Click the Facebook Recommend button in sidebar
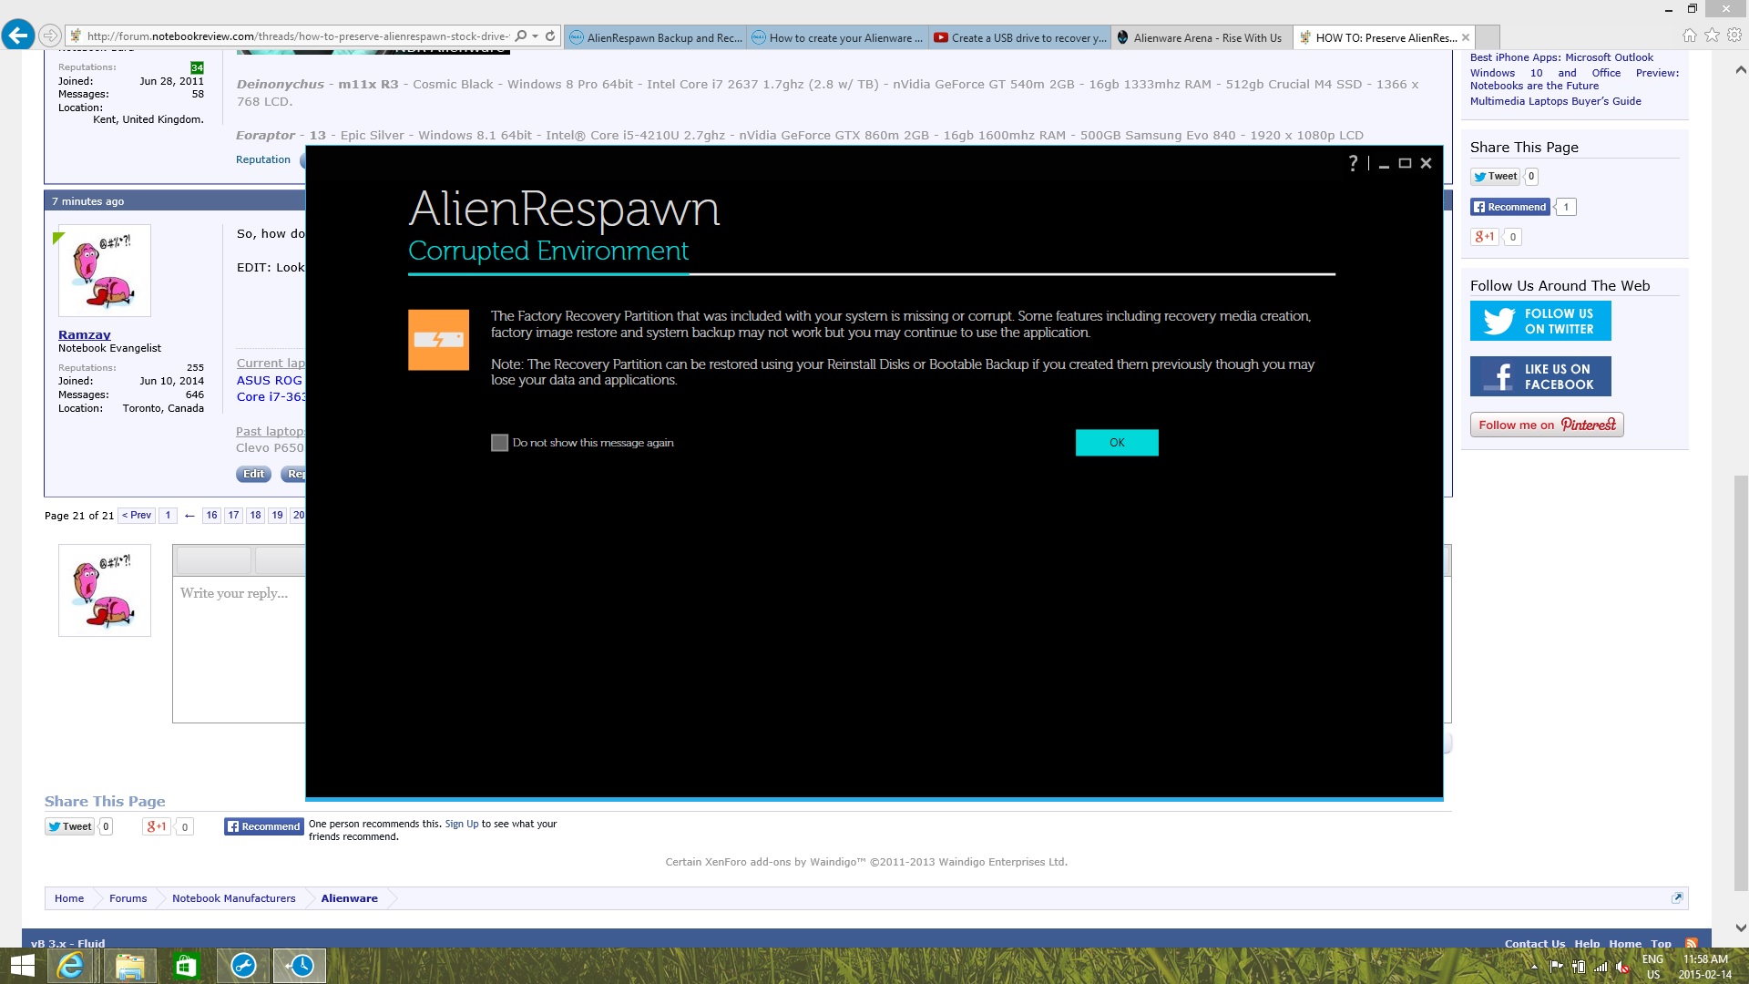Viewport: 1749px width, 984px height. click(x=1510, y=207)
